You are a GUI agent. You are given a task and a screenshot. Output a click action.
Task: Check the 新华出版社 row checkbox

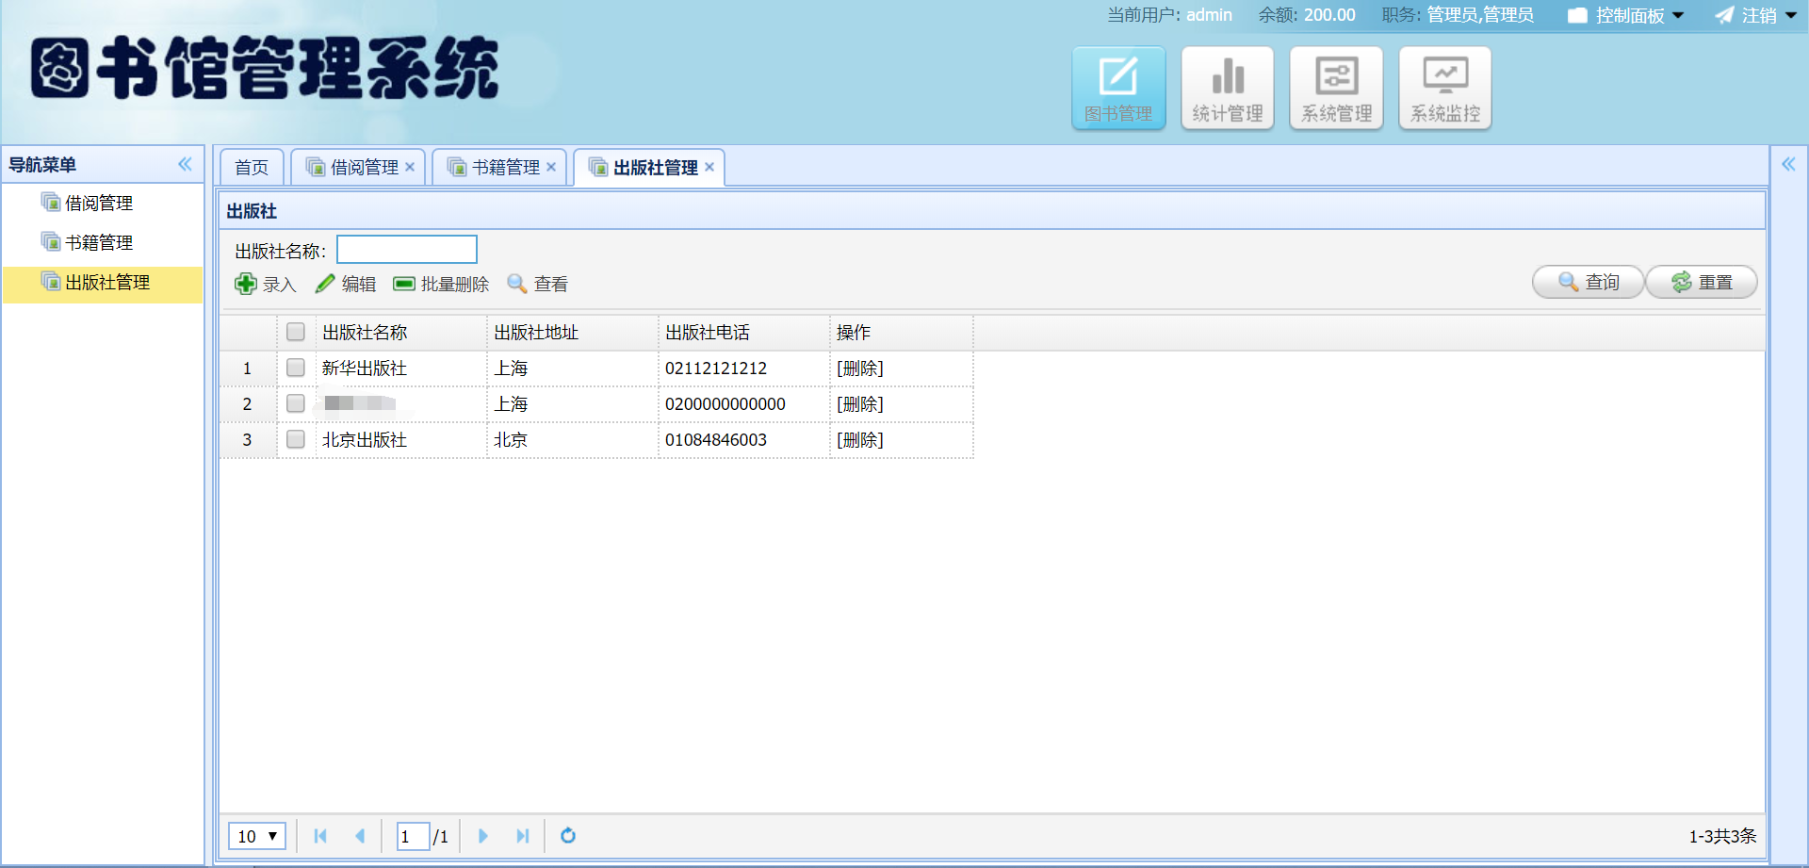pyautogui.click(x=296, y=368)
